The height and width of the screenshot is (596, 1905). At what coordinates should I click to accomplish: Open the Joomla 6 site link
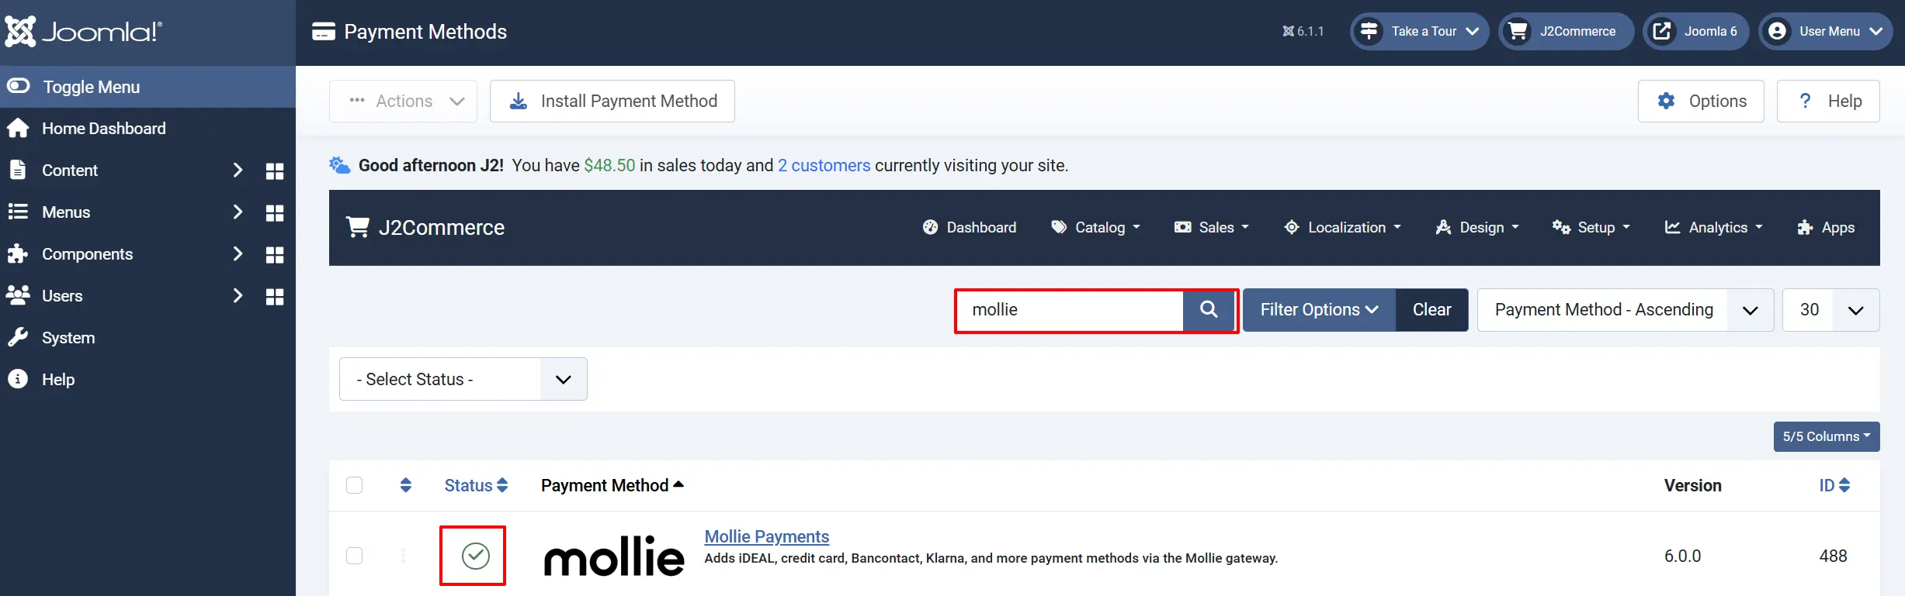1695,32
